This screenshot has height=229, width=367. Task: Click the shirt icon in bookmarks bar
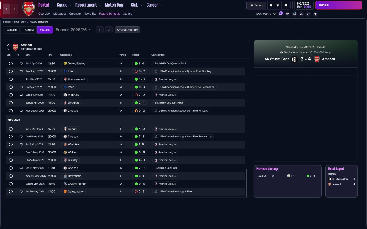pyautogui.click(x=288, y=14)
